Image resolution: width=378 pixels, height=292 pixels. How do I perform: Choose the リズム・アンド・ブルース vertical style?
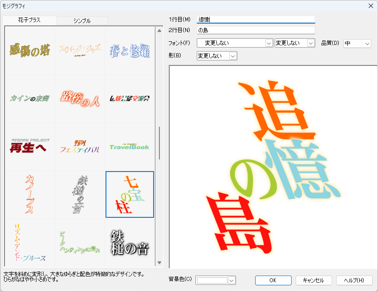click(x=30, y=242)
